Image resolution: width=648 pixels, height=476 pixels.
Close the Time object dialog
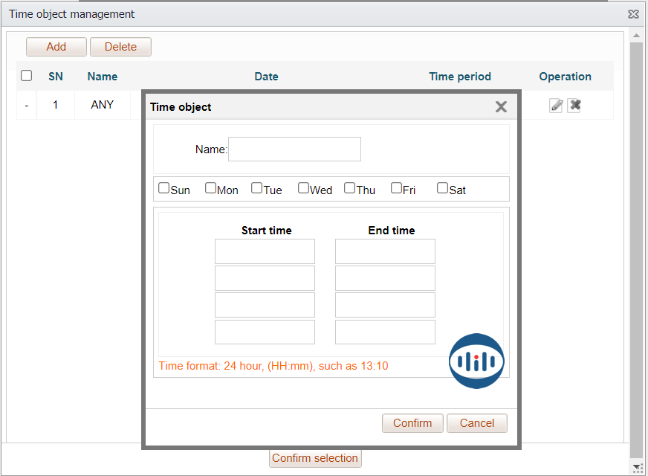click(x=501, y=107)
